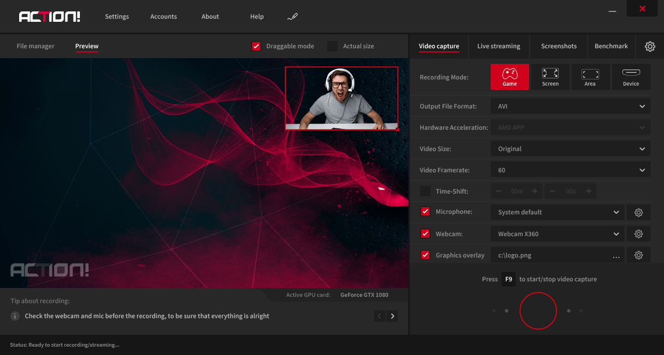
Task: Click Time-Shift seconds field 00s
Action: (x=571, y=191)
